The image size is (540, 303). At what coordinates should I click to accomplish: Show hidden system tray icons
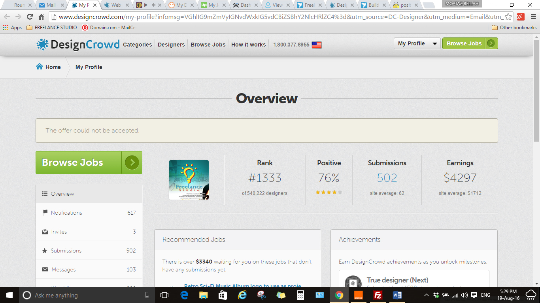426,295
